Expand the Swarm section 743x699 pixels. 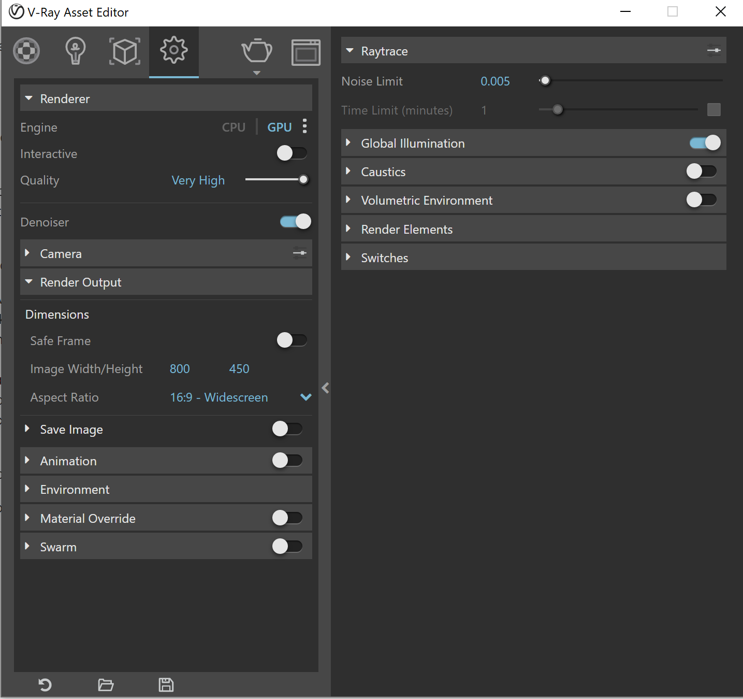(x=27, y=546)
